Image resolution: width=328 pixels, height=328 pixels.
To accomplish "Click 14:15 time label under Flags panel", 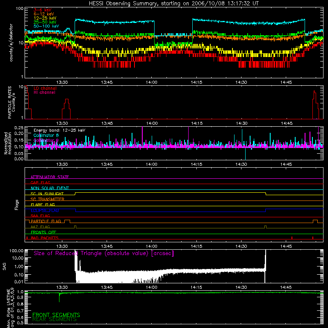I will click(x=196, y=246).
